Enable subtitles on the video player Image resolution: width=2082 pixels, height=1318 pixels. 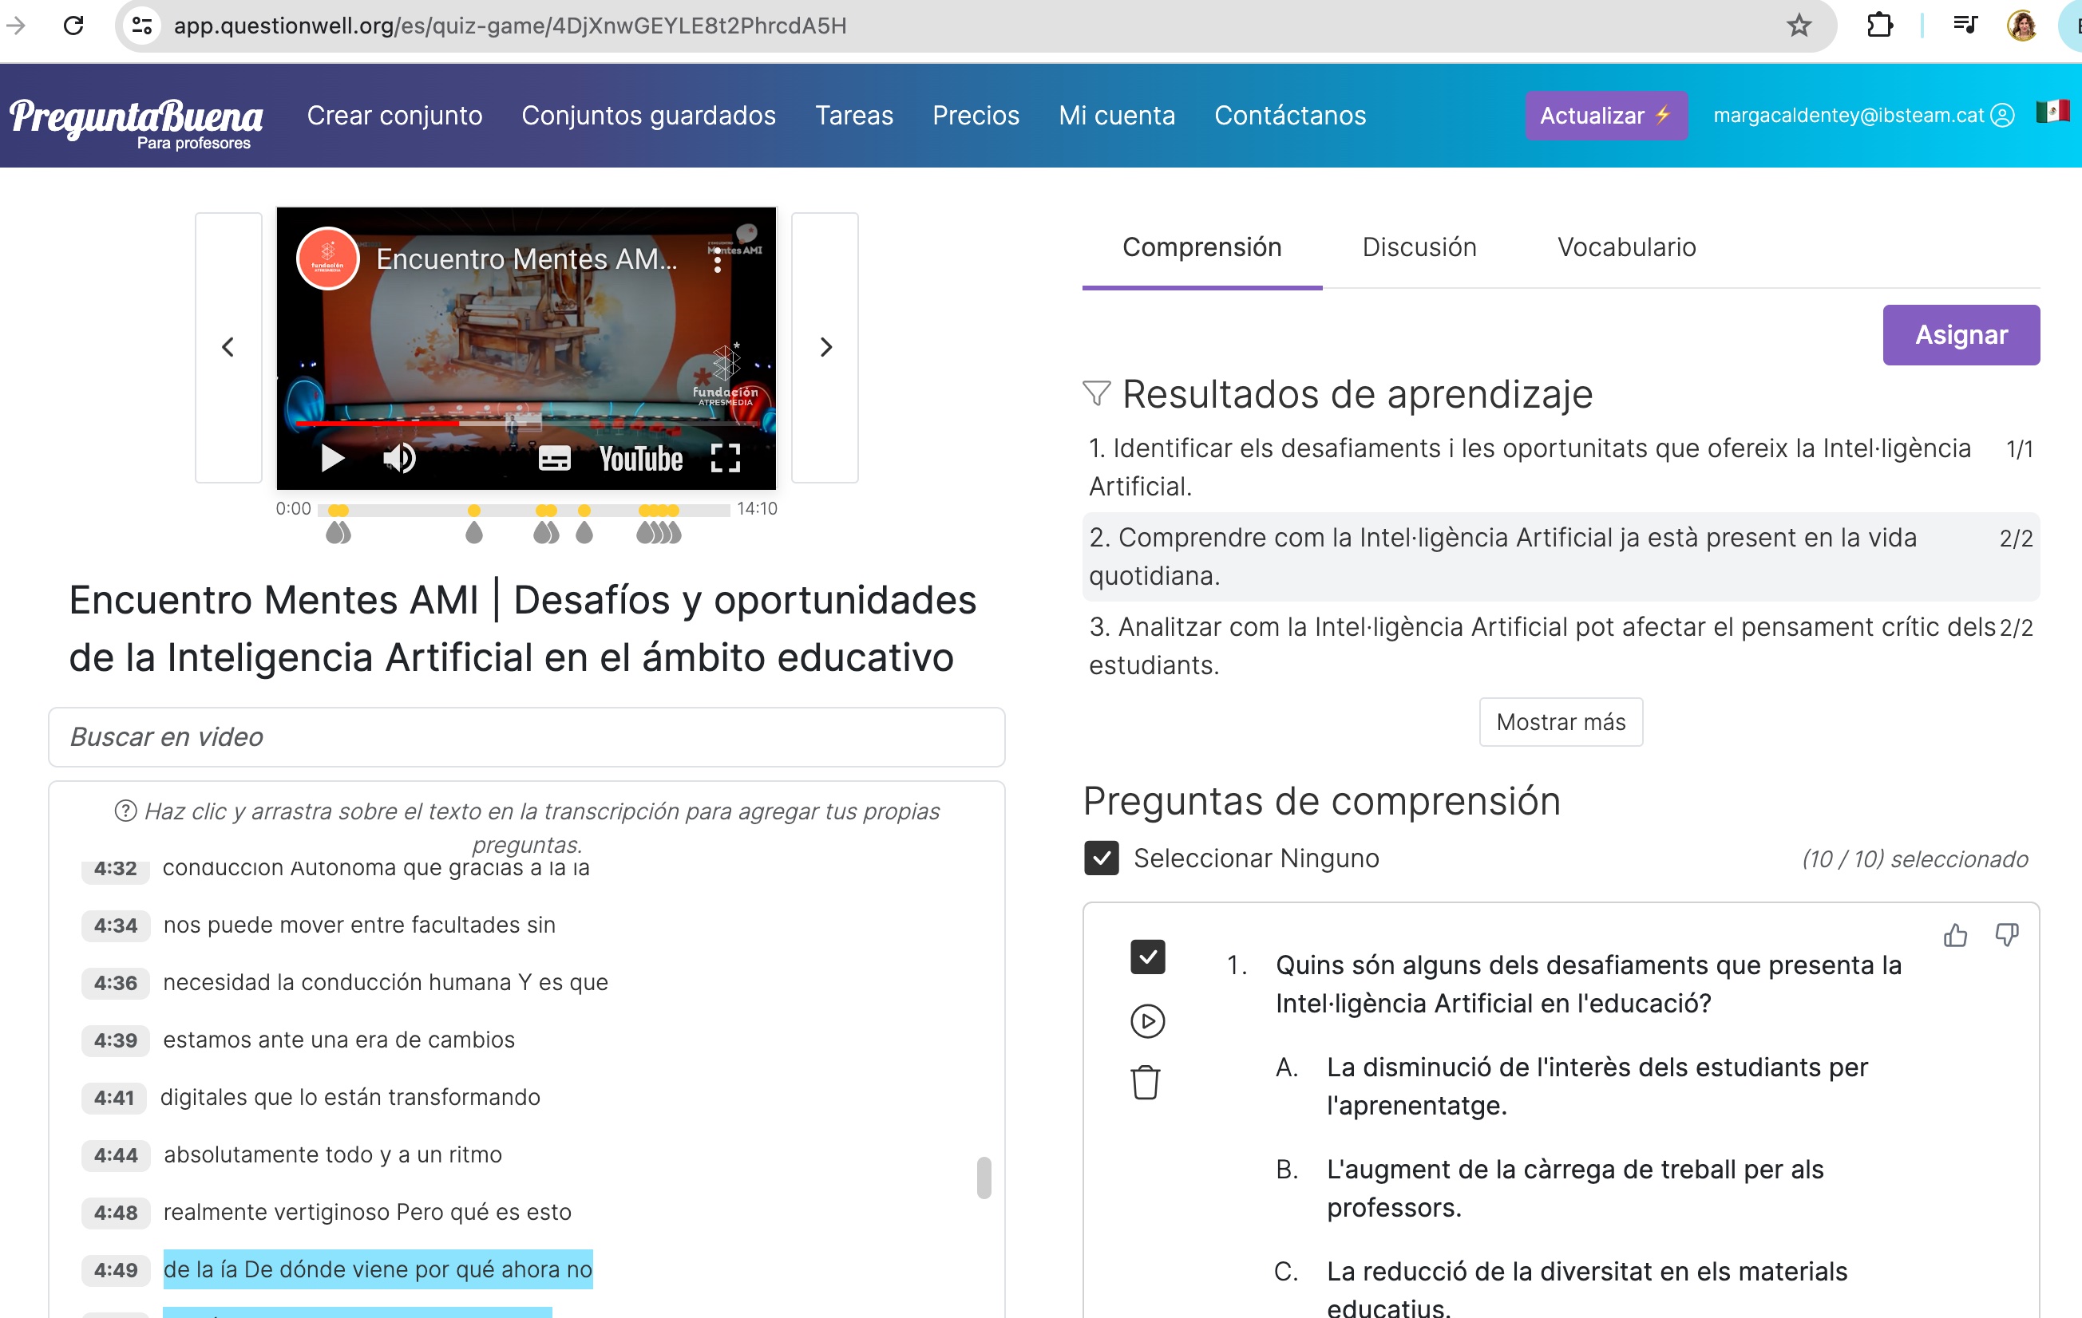[x=556, y=456]
